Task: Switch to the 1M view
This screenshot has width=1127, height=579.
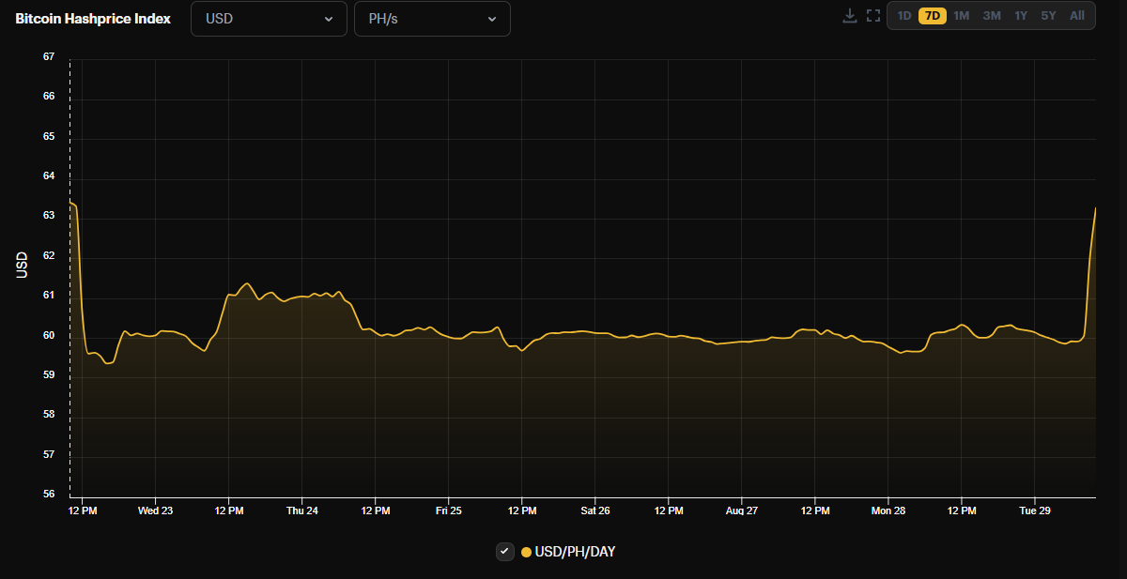Action: (x=960, y=15)
